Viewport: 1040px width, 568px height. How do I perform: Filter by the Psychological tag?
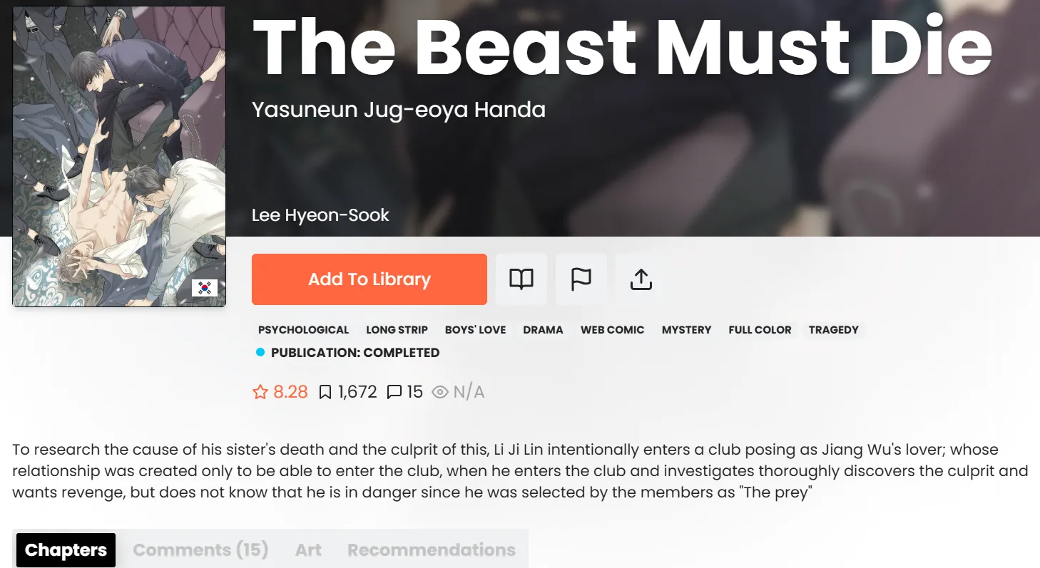pyautogui.click(x=304, y=330)
